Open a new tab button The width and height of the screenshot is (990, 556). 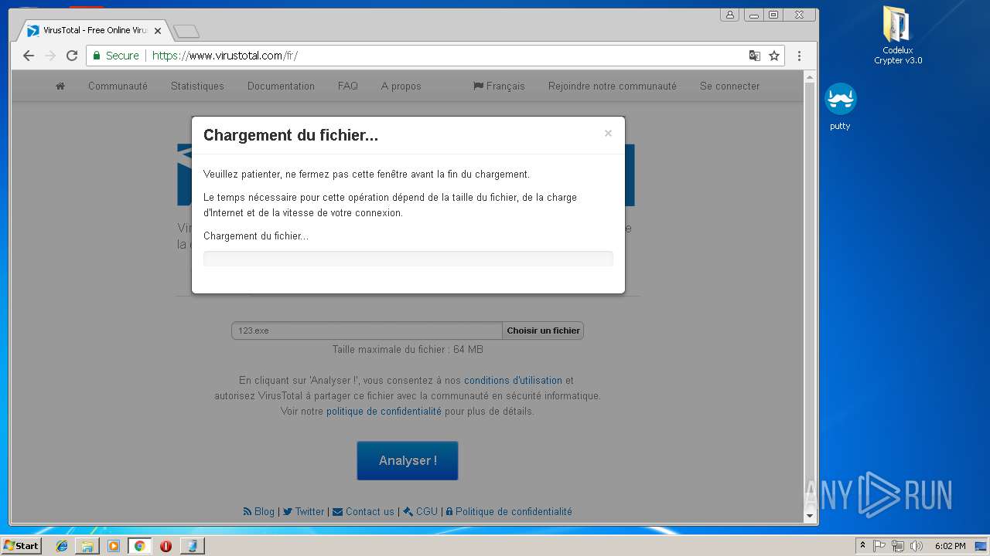pyautogui.click(x=186, y=31)
